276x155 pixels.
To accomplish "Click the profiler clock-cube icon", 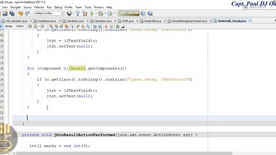I will [143, 13].
